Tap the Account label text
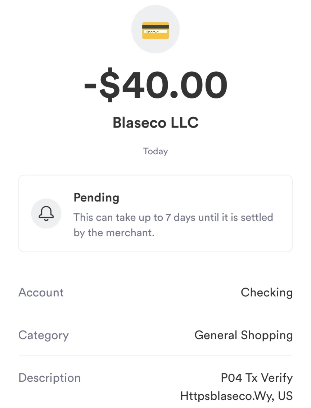This screenshot has height=408, width=311. (x=41, y=292)
